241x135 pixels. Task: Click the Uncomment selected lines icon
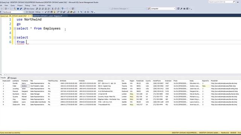81,12
